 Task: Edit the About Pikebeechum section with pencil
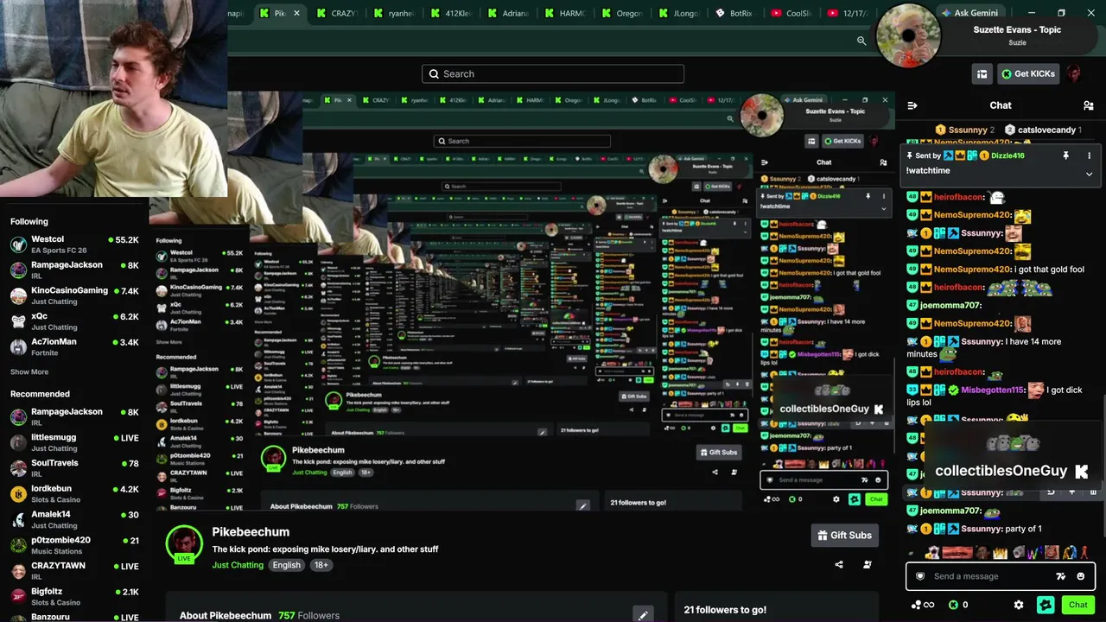643,615
